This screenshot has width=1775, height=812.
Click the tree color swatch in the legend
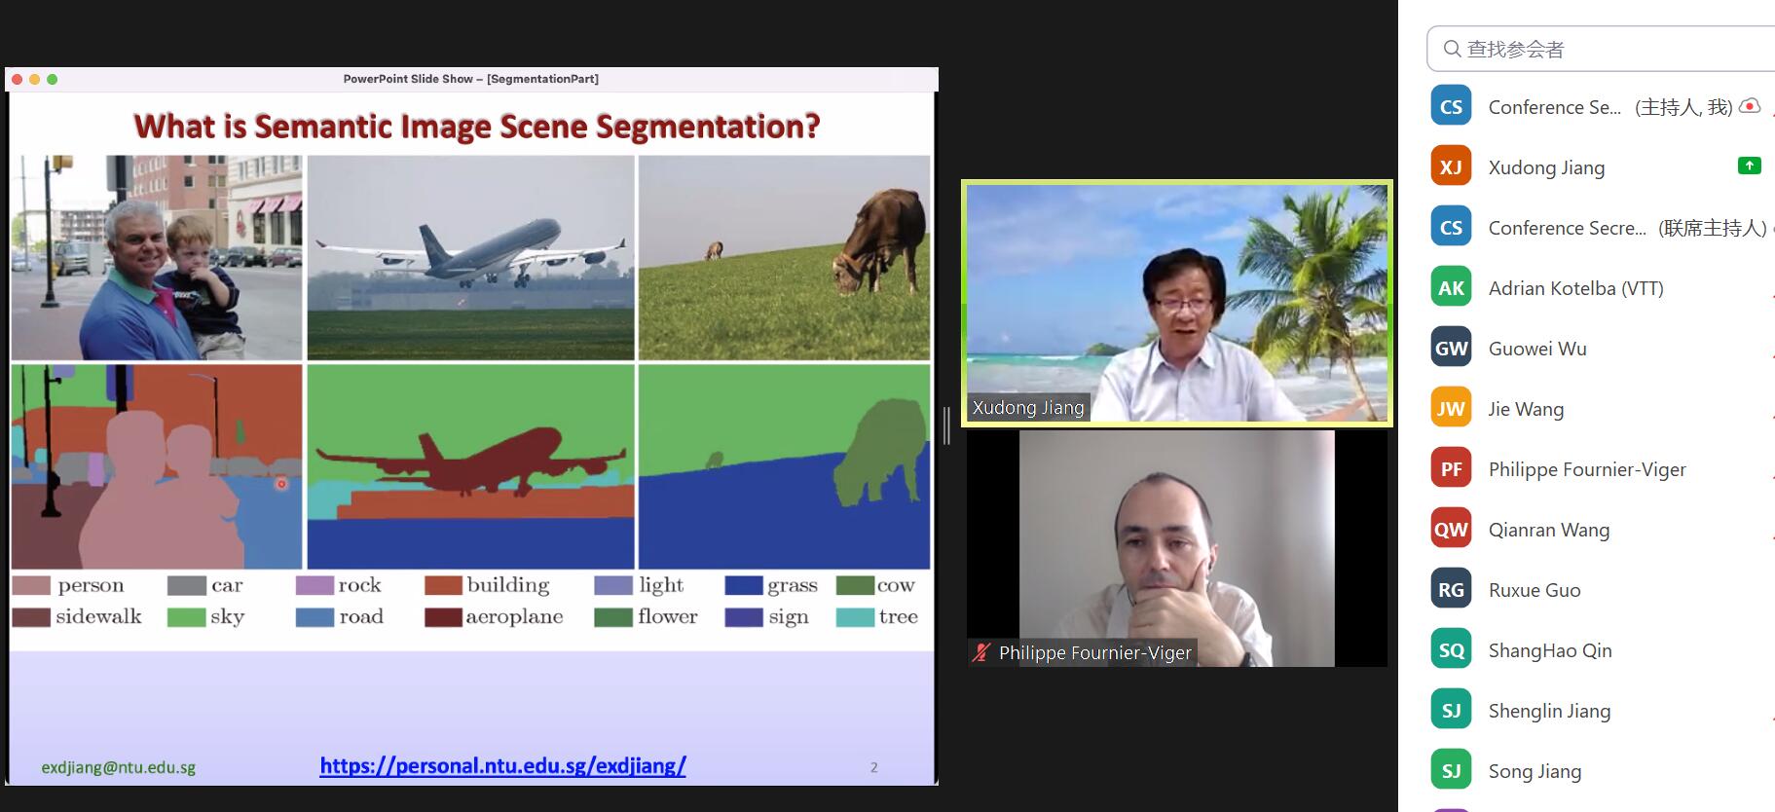(x=855, y=616)
